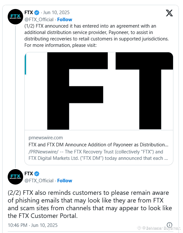This screenshot has height=233, width=183.
Task: Open the prnewswire.com link domain
Action: click(x=46, y=138)
